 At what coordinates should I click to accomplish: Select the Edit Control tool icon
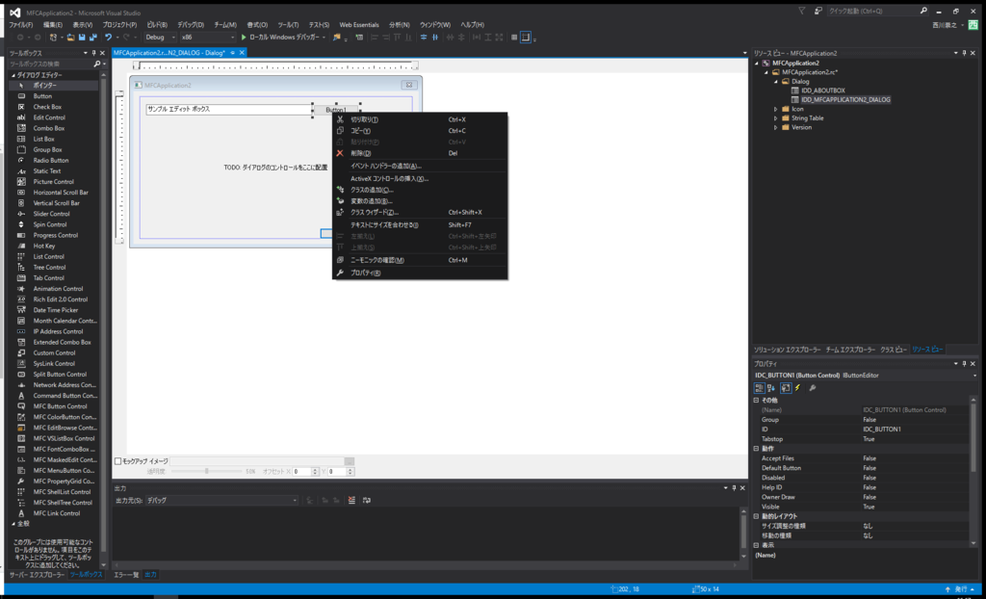pyautogui.click(x=21, y=117)
